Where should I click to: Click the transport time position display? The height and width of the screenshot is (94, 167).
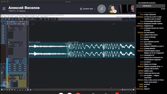tap(30, 19)
